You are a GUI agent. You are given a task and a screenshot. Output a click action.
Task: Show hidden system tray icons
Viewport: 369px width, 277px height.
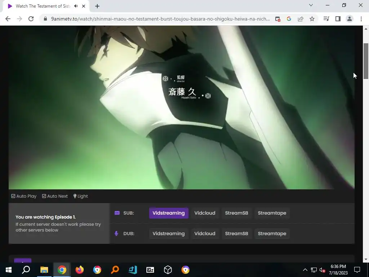pyautogui.click(x=305, y=270)
